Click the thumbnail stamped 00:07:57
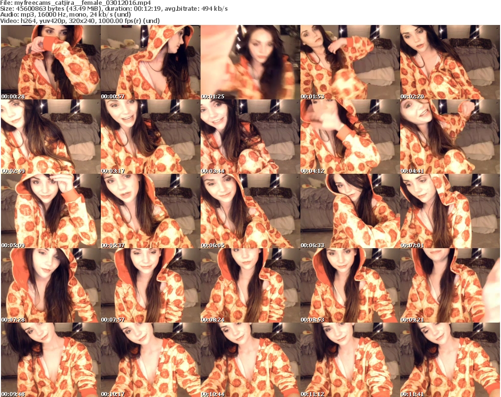The image size is (501, 397). pyautogui.click(x=151, y=285)
